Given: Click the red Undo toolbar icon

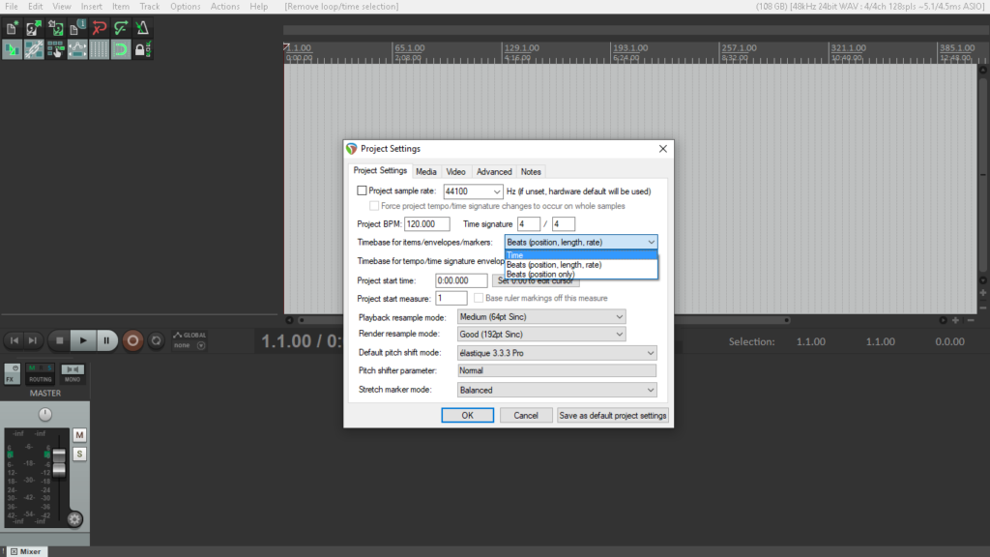Looking at the screenshot, I should pos(100,28).
